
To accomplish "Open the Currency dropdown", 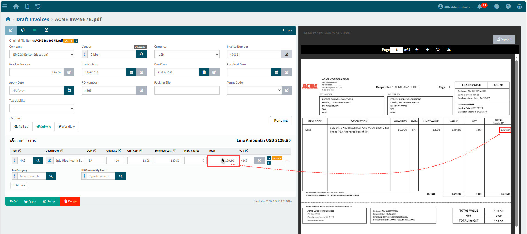I will (187, 54).
